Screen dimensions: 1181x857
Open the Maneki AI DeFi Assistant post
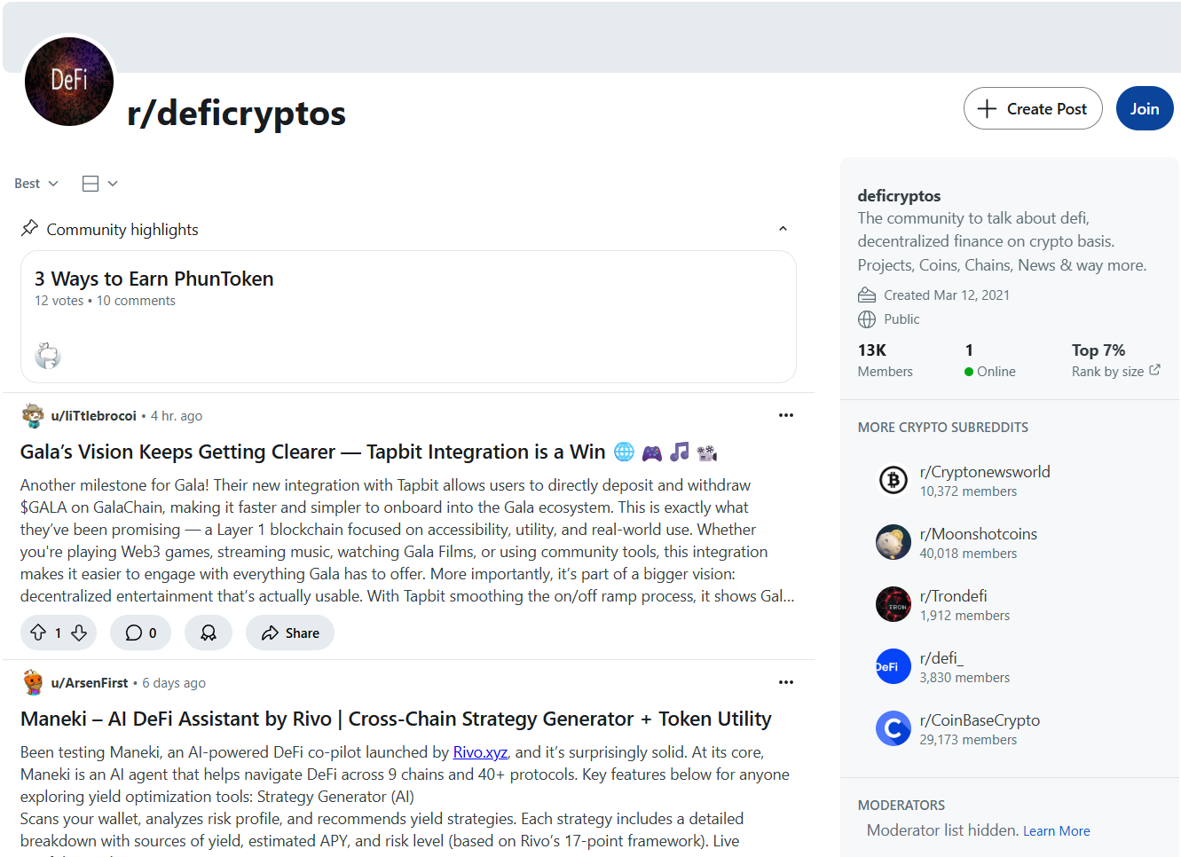tap(396, 719)
